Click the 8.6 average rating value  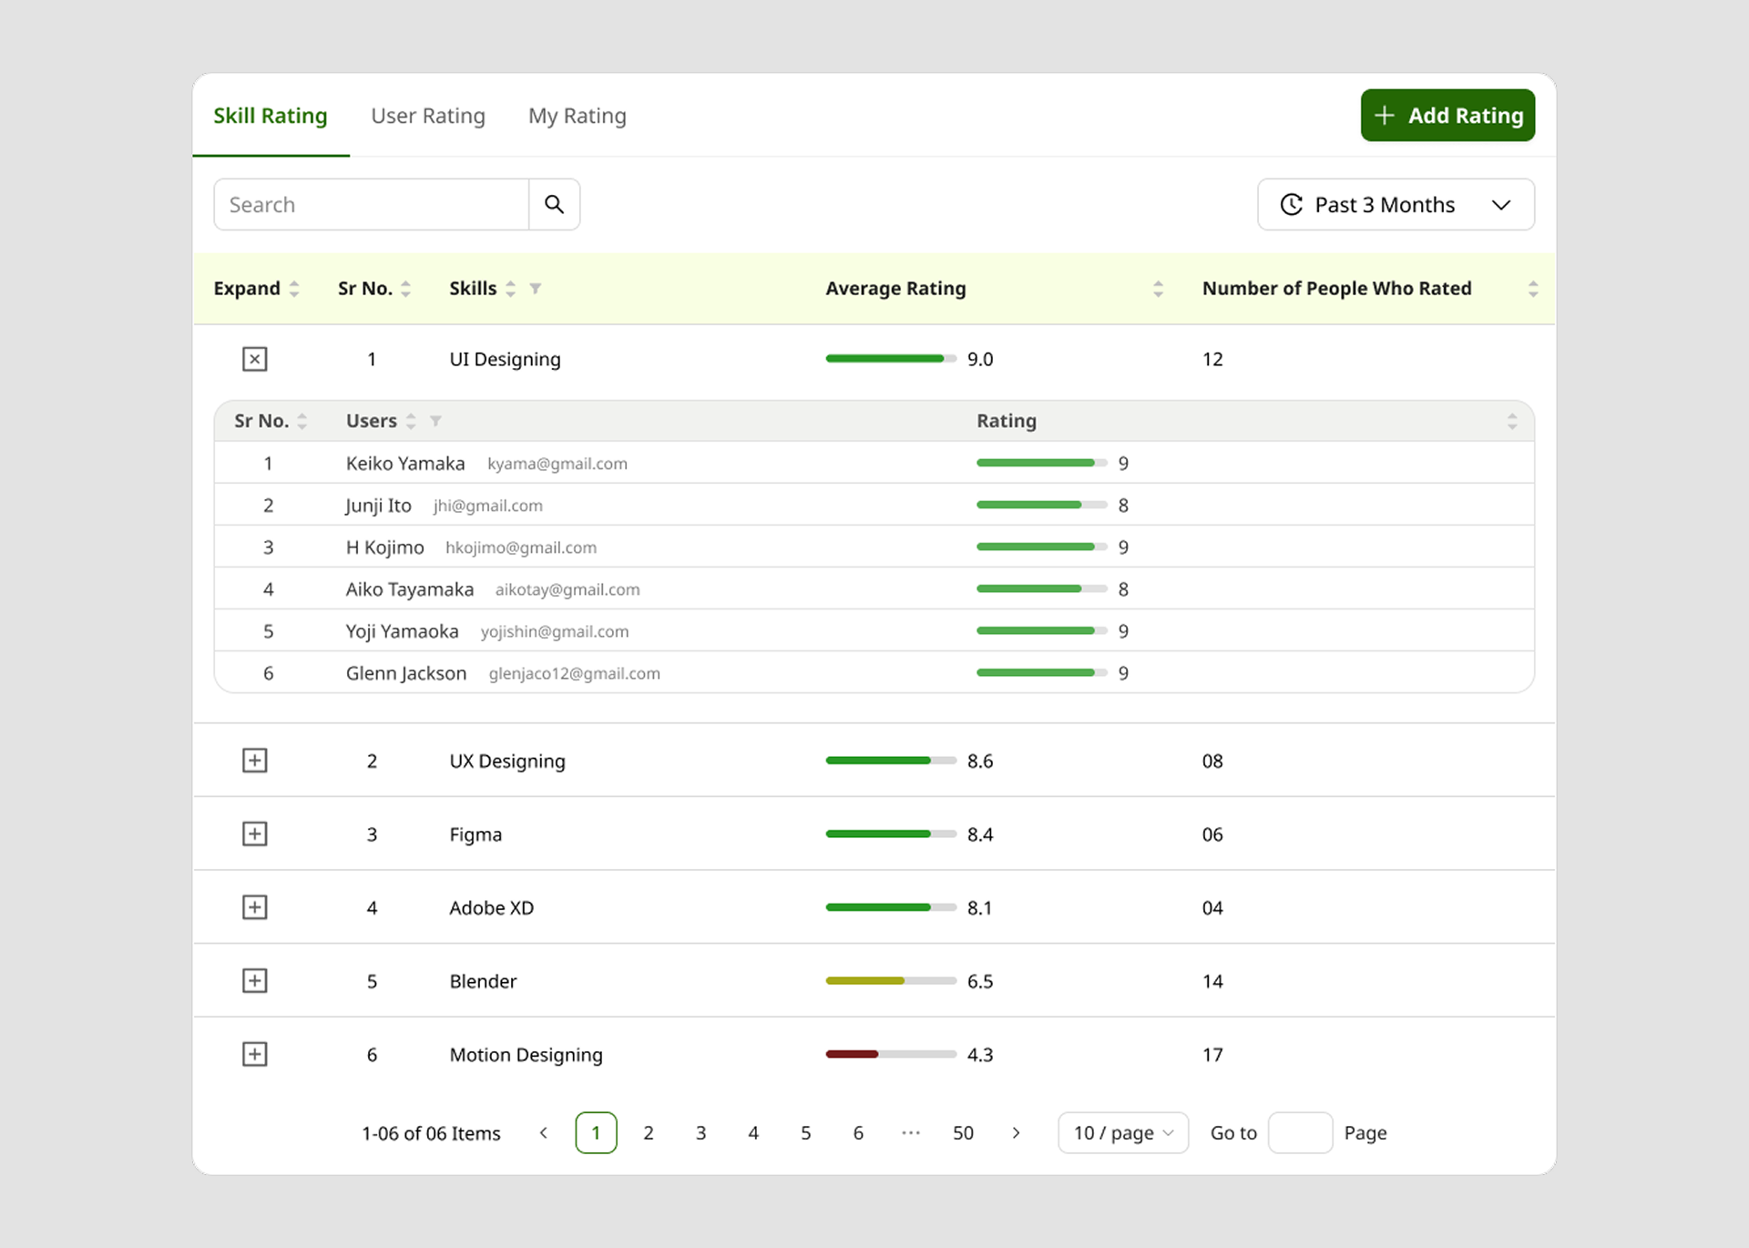point(980,761)
